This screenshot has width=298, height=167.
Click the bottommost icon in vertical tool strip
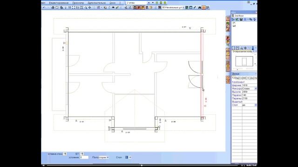point(228,82)
